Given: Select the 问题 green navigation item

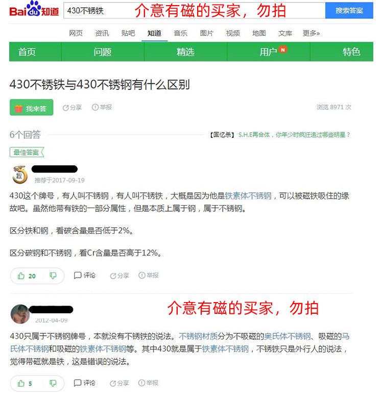Looking at the screenshot, I should coord(103,52).
